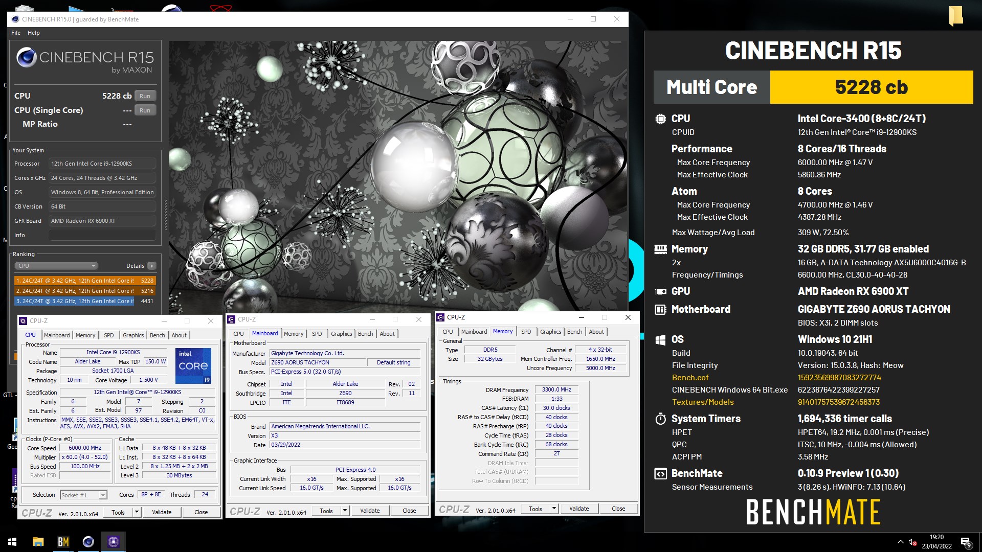Open Socket #1 selection dropdown

point(83,495)
